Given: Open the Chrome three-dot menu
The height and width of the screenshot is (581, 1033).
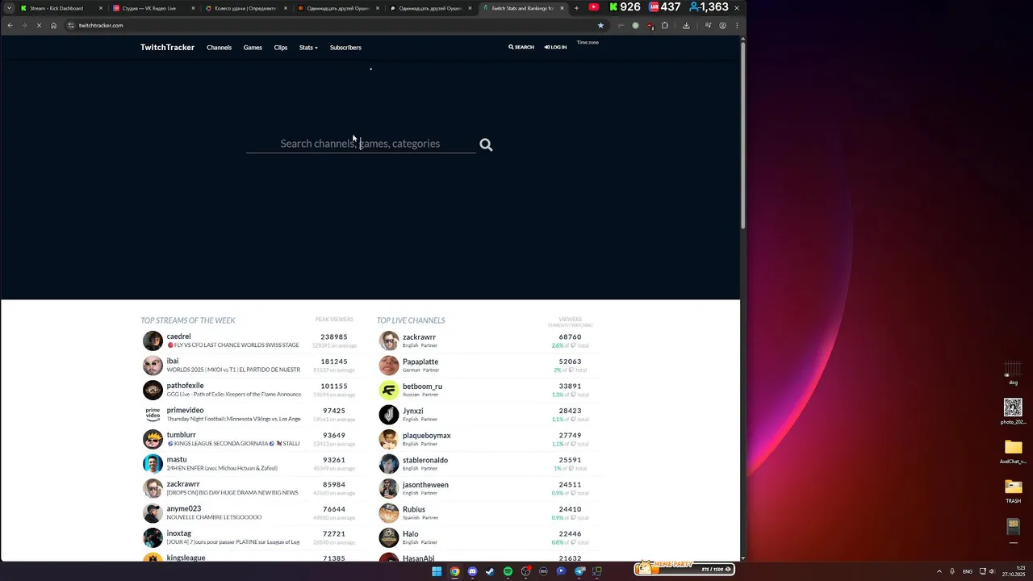Looking at the screenshot, I should [x=737, y=25].
